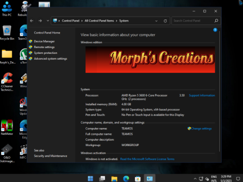
Task: Click the System window vertical scrollbar
Action: pos(220,91)
